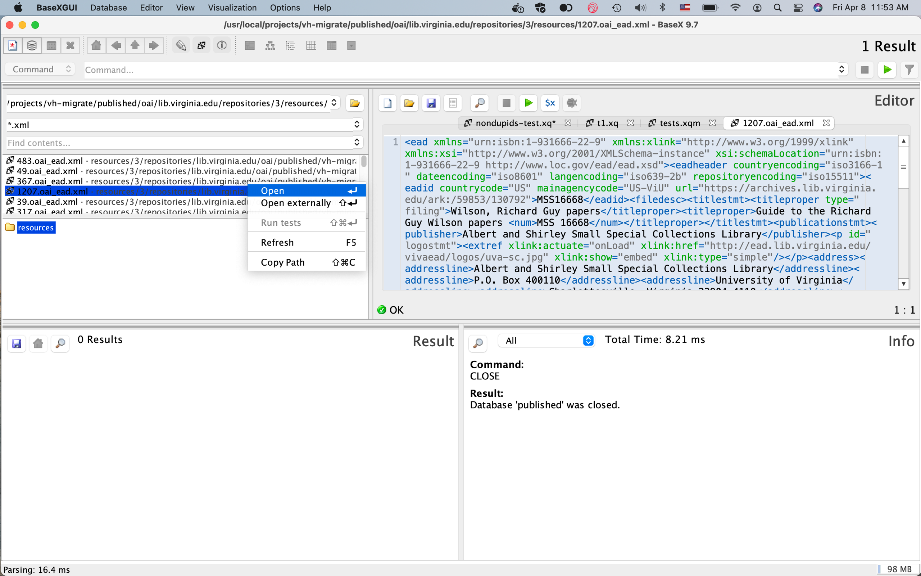Screen dimensions: 921x576
Task: Open the Visualization menu in menu bar
Action: click(232, 8)
